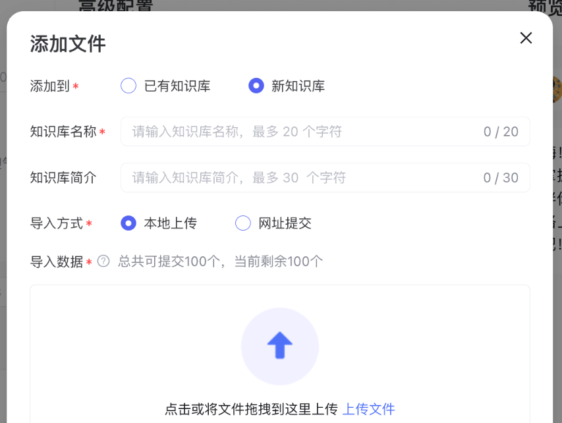Click the 导入方式 label
Image resolution: width=562 pixels, height=423 pixels.
click(x=57, y=223)
